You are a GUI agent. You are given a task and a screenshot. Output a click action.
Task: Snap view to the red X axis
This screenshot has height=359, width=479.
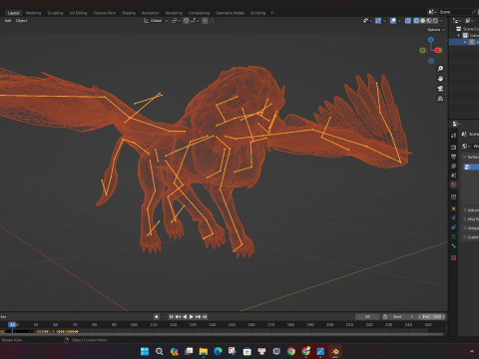(x=438, y=50)
